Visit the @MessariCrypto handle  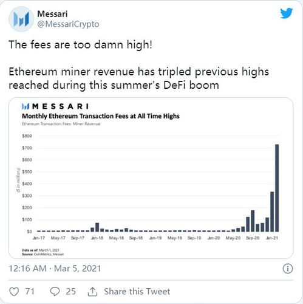click(68, 24)
